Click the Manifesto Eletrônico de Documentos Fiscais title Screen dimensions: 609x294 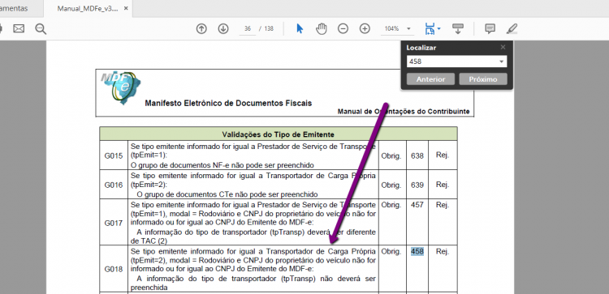228,104
